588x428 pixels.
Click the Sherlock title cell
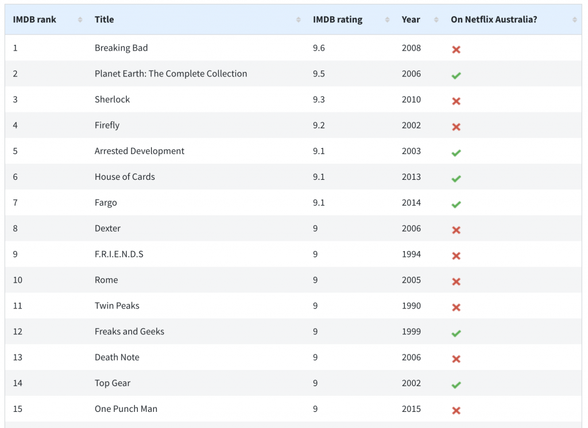(112, 99)
